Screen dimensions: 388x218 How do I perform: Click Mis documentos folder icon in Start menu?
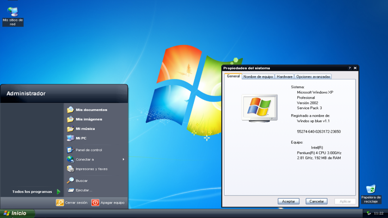(70, 109)
